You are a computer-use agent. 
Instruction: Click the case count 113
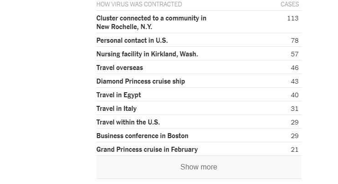tap(293, 18)
